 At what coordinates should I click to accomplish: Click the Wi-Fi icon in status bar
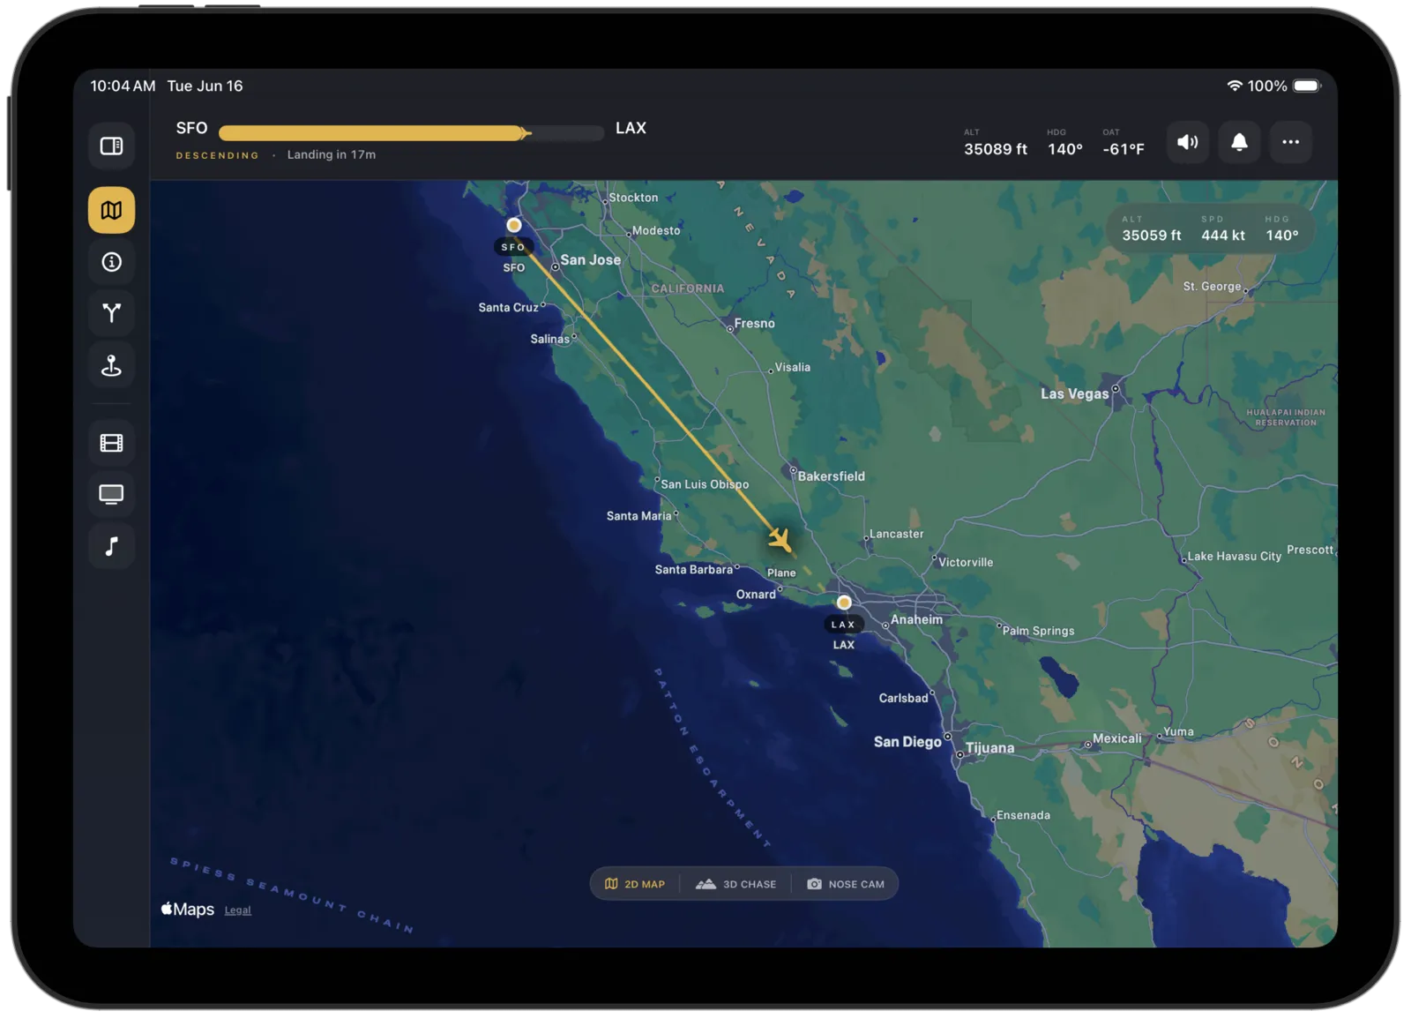tap(1235, 86)
